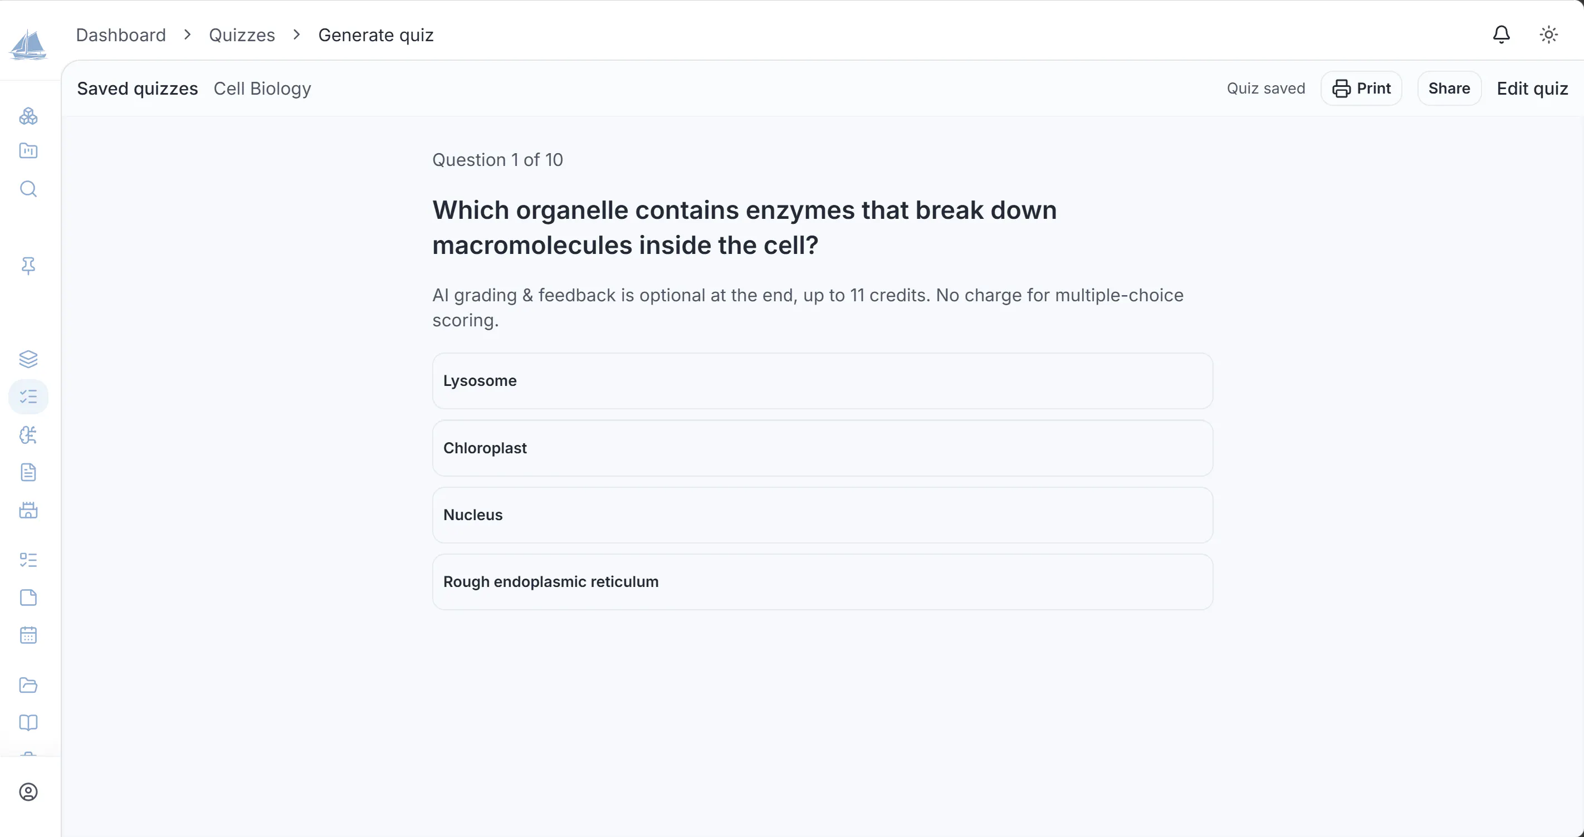Open the pinned items pin icon
Screen dimensions: 1584x837
tap(28, 266)
